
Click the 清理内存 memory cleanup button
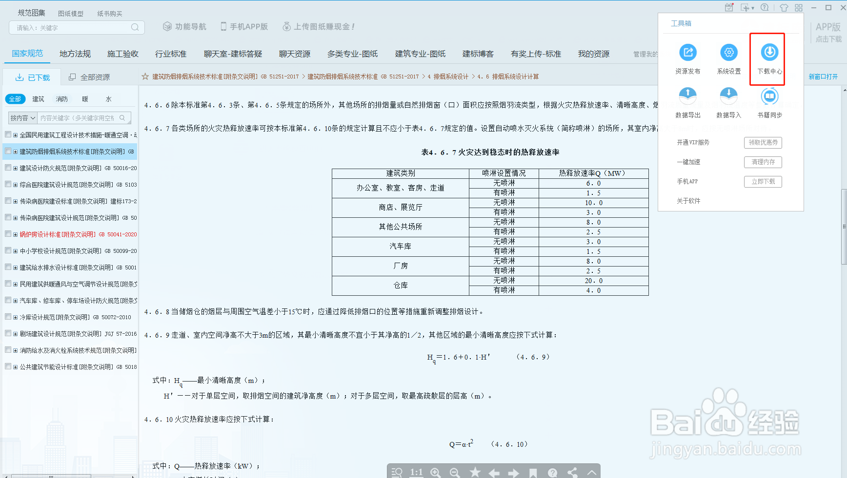click(x=763, y=162)
